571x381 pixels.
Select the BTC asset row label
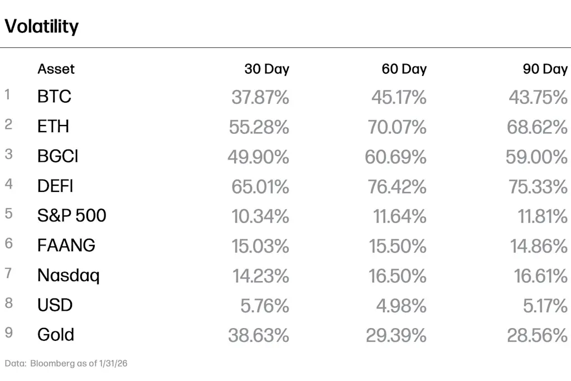click(x=54, y=97)
